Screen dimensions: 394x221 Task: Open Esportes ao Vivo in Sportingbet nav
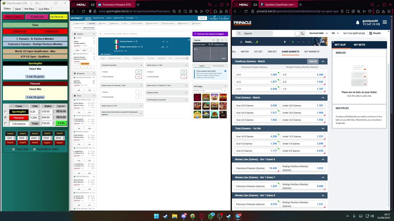pyautogui.click(x=98, y=18)
